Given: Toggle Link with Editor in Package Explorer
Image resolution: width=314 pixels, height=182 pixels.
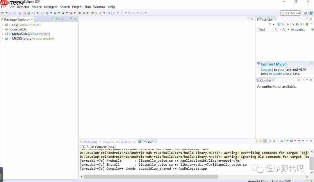Looking at the screenshot, I should coord(57,19).
